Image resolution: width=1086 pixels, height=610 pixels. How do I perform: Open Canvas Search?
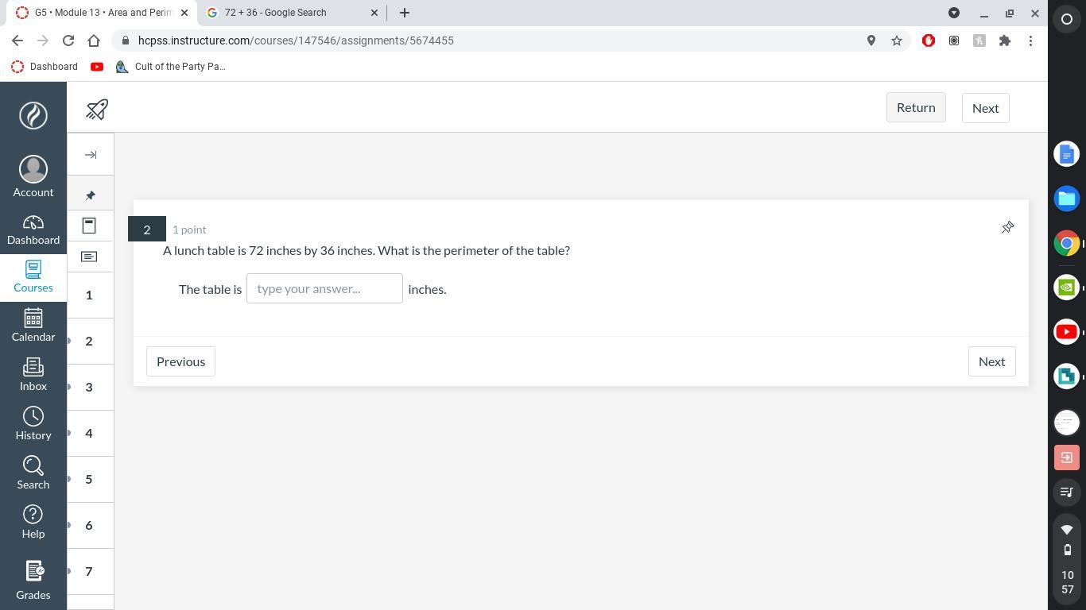[33, 473]
